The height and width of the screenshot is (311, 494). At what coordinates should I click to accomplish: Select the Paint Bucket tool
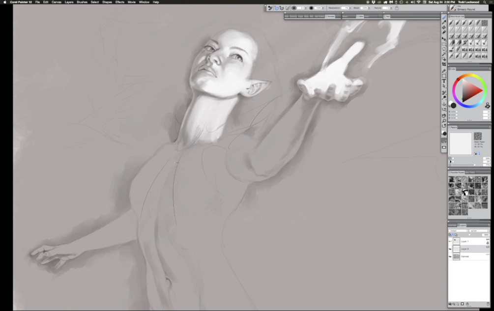coord(444,28)
